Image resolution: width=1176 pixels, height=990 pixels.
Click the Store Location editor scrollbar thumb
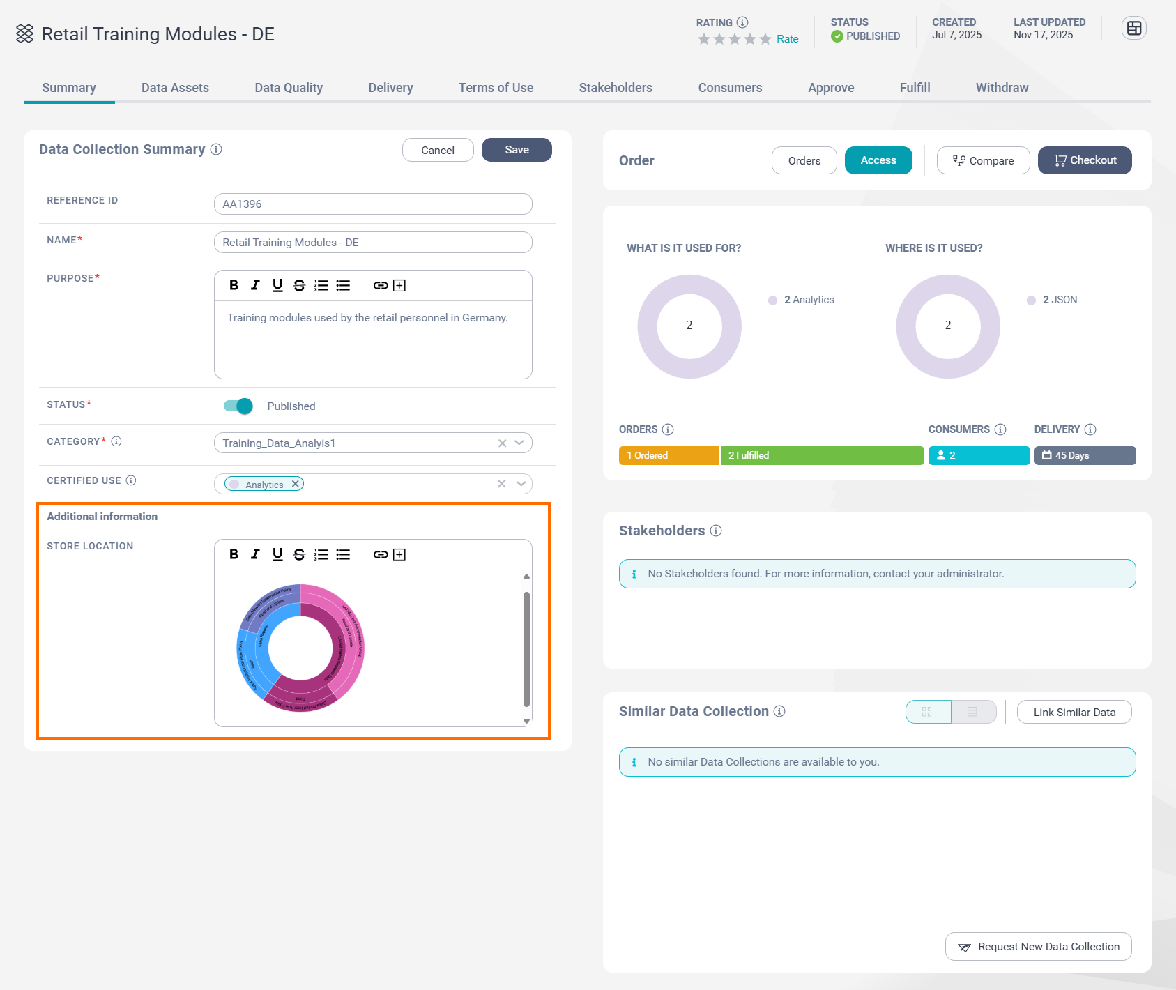(x=526, y=649)
